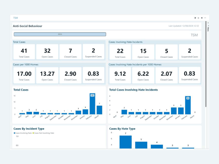Image resolution: width=219 pixels, height=164 pixels.
Task: Click the 32 Open Cases card
Action: (47, 52)
